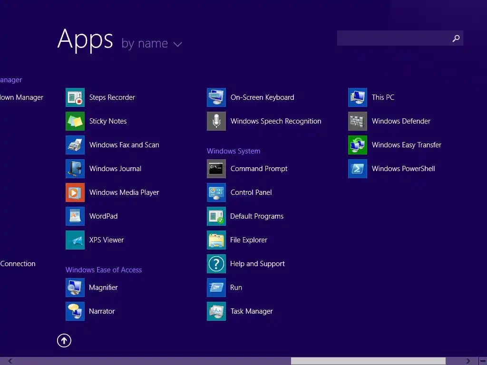Click the 'Windows Speech Recognition' text
This screenshot has width=487, height=365.
point(276,121)
